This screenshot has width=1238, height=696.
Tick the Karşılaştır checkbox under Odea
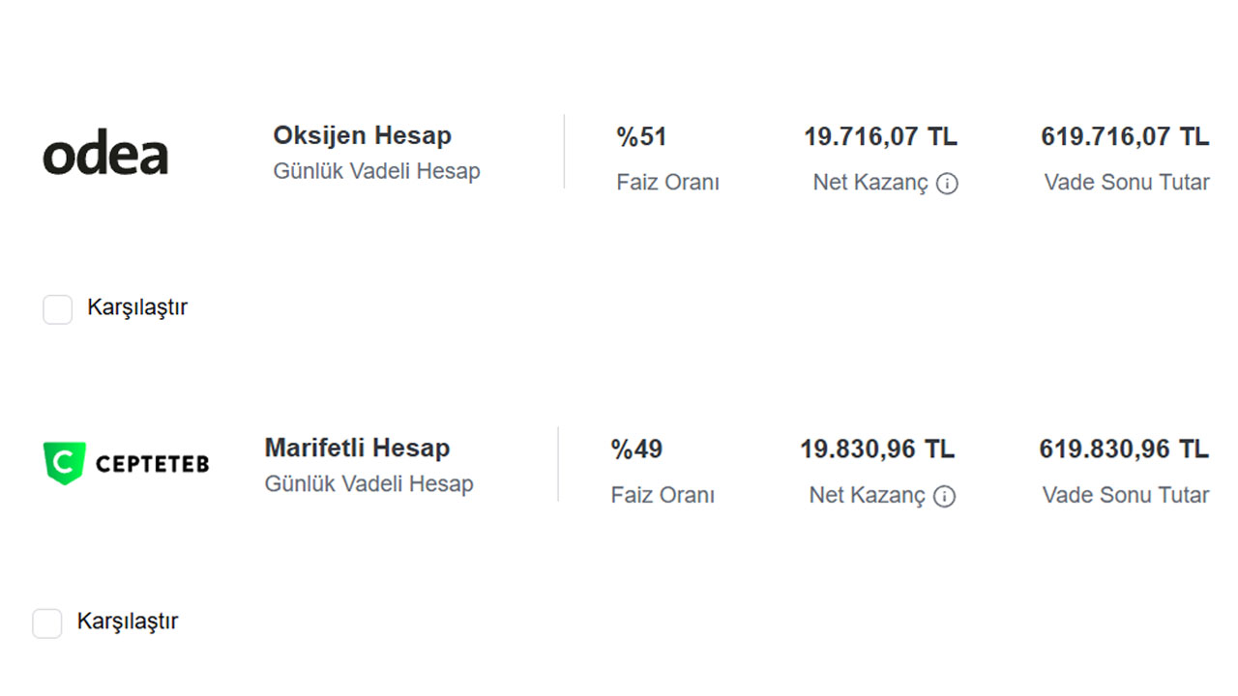[58, 309]
